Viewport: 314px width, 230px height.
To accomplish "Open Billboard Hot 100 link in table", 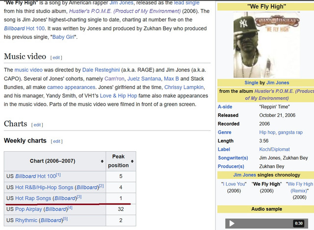I will tap(35, 176).
